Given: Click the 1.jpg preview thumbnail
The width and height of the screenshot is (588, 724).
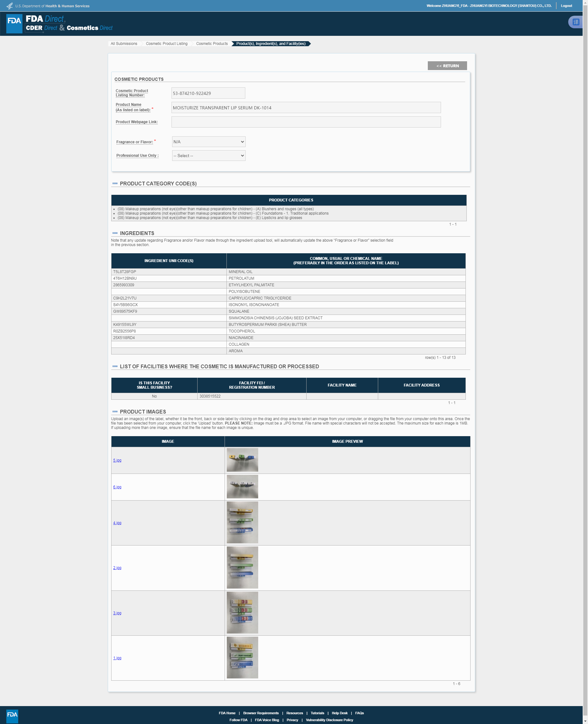Looking at the screenshot, I should pyautogui.click(x=242, y=658).
